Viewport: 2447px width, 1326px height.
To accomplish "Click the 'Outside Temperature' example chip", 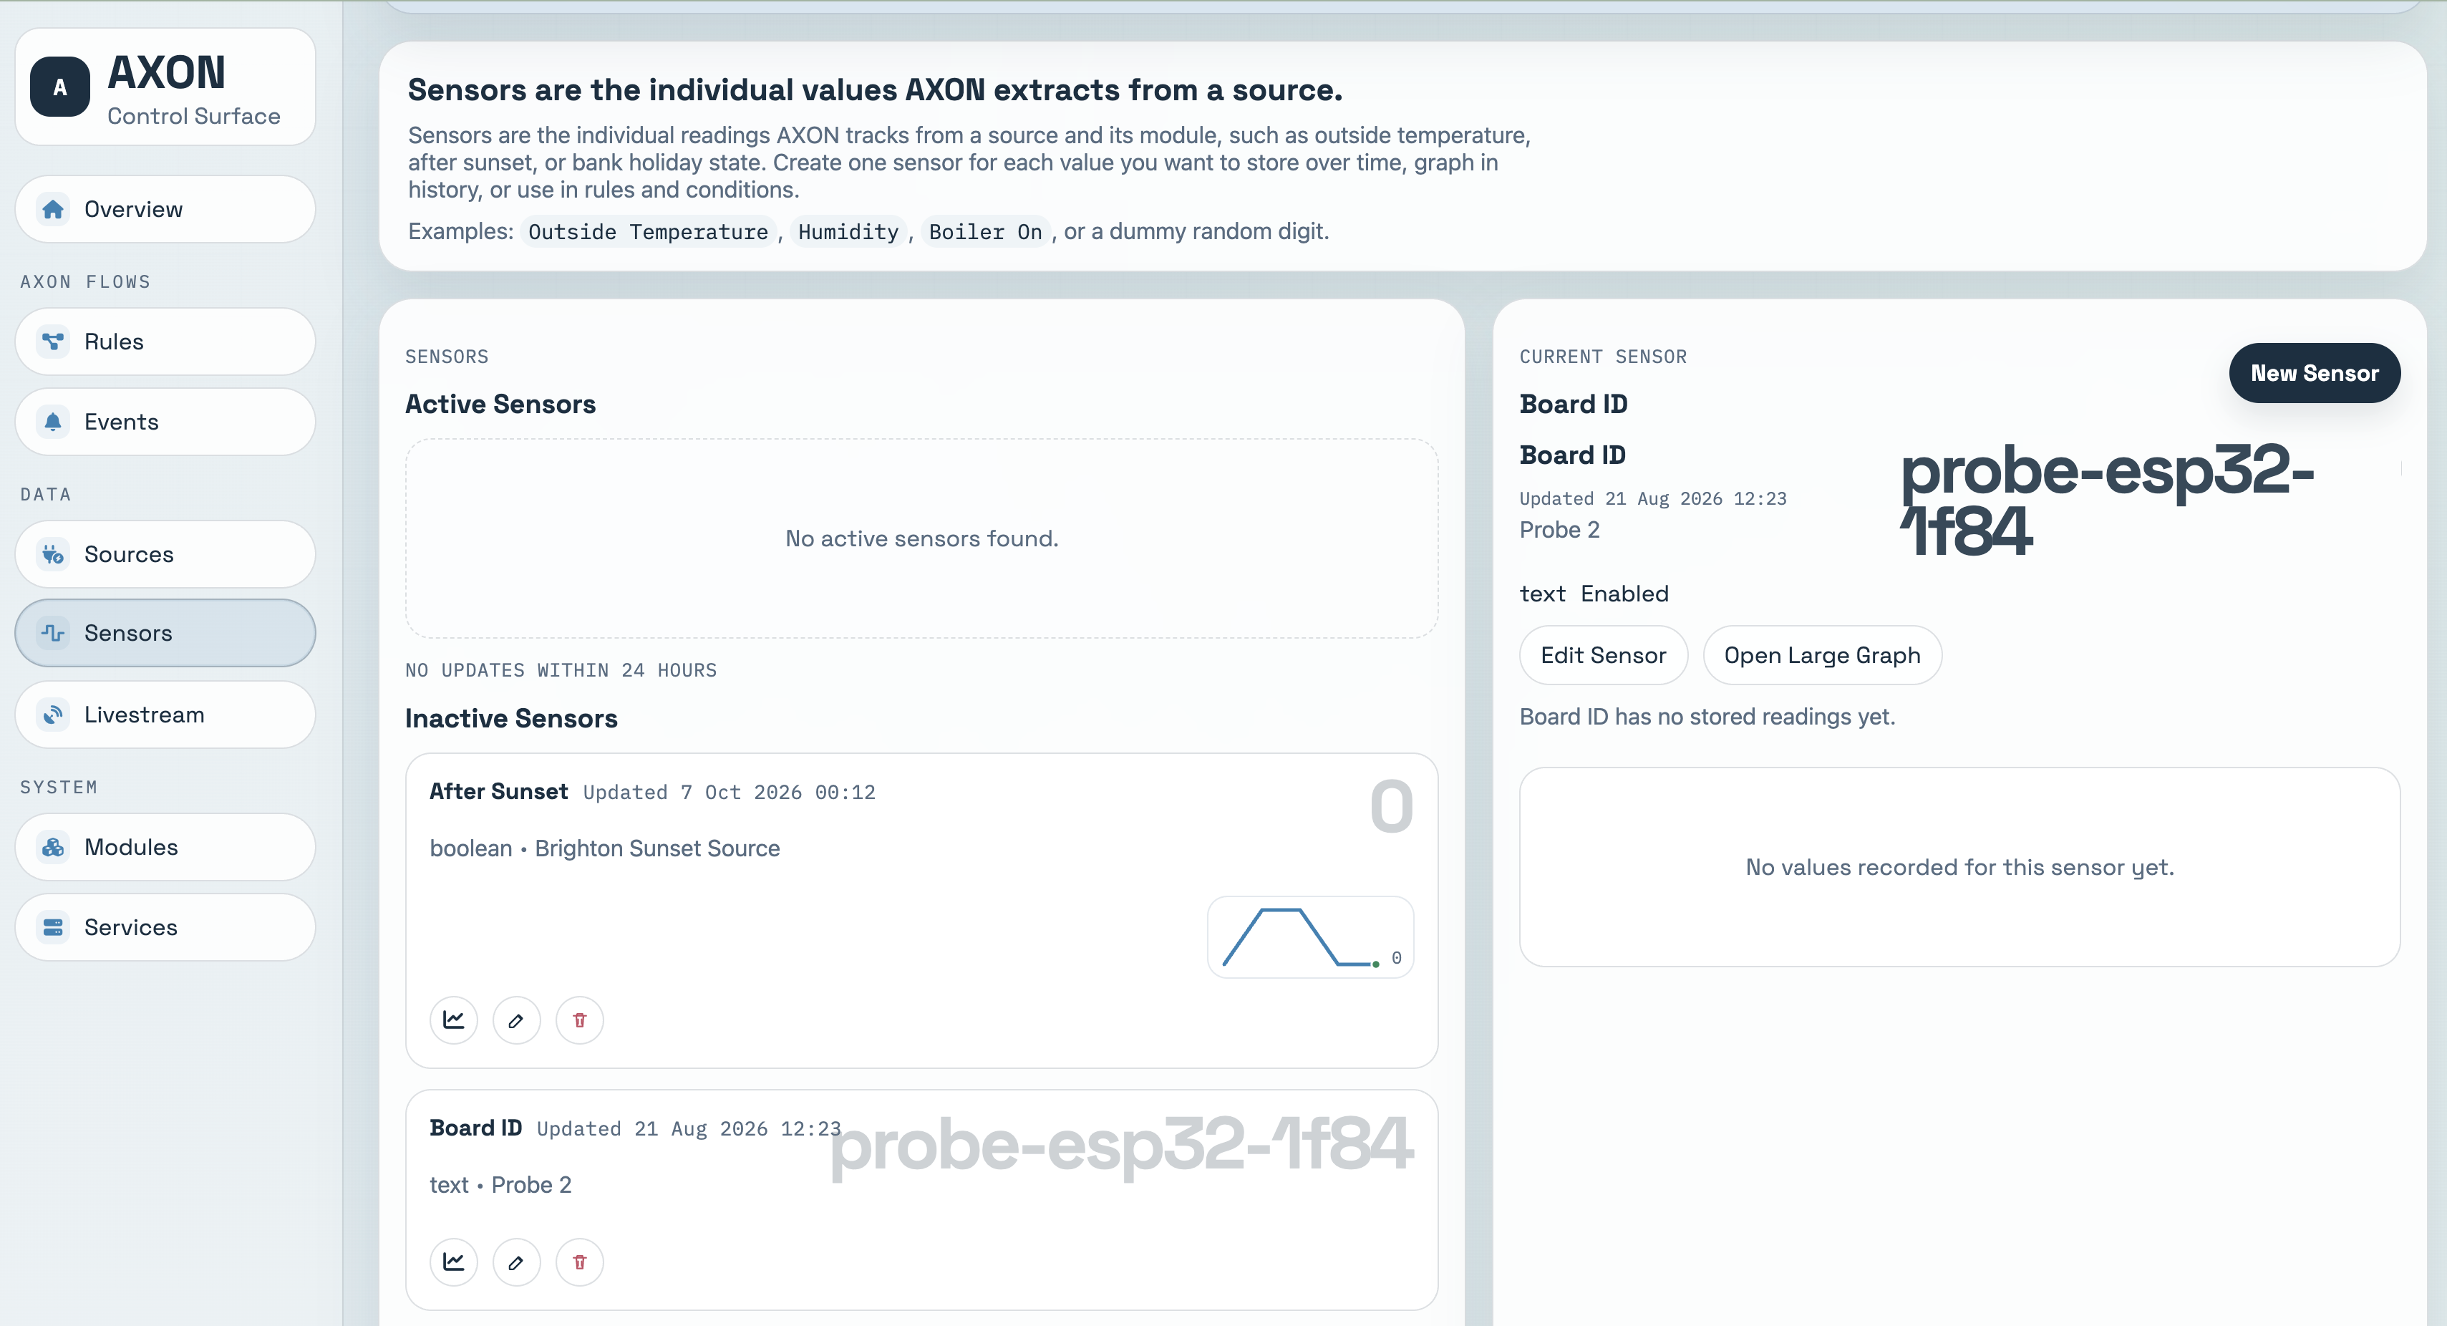I will point(648,232).
